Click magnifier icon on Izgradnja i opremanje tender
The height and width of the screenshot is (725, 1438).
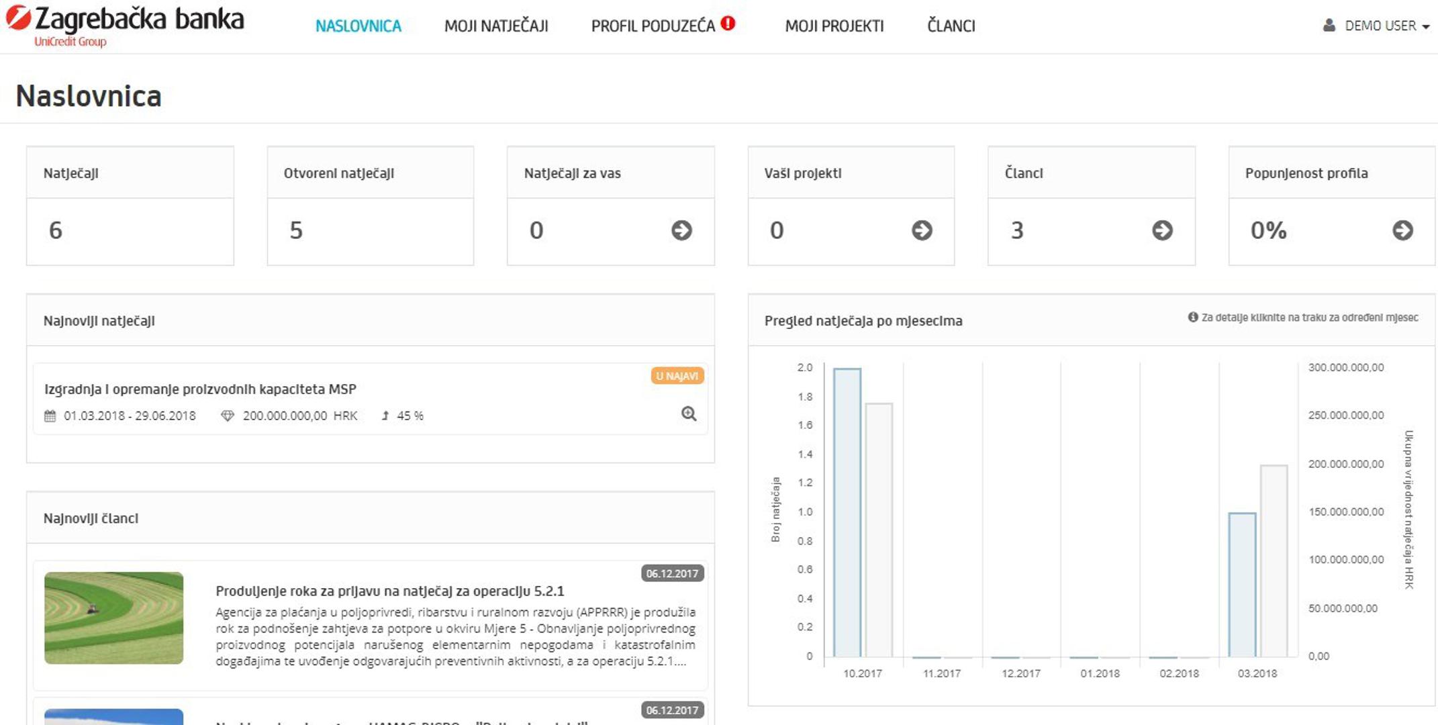(689, 414)
